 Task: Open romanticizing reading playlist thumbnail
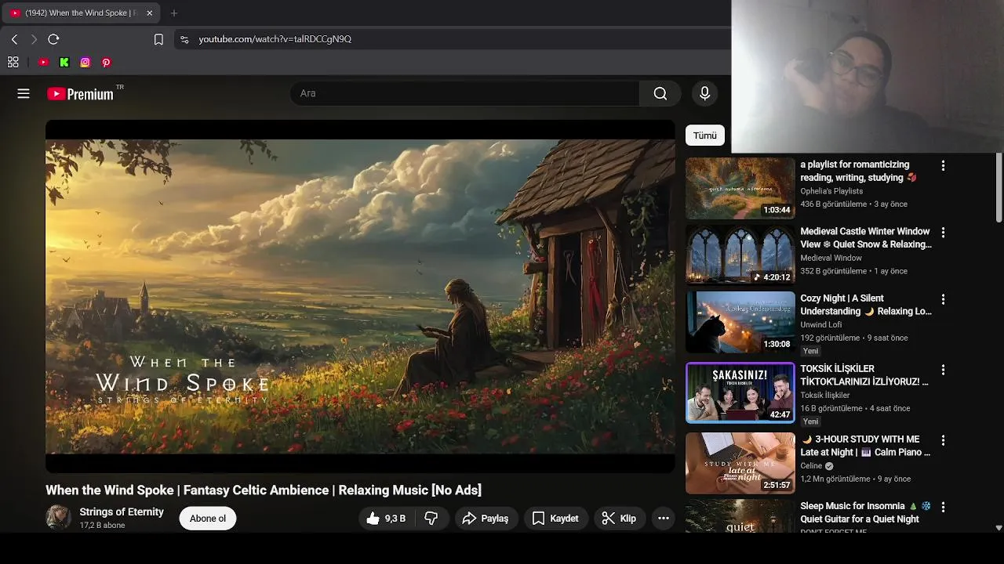click(740, 188)
